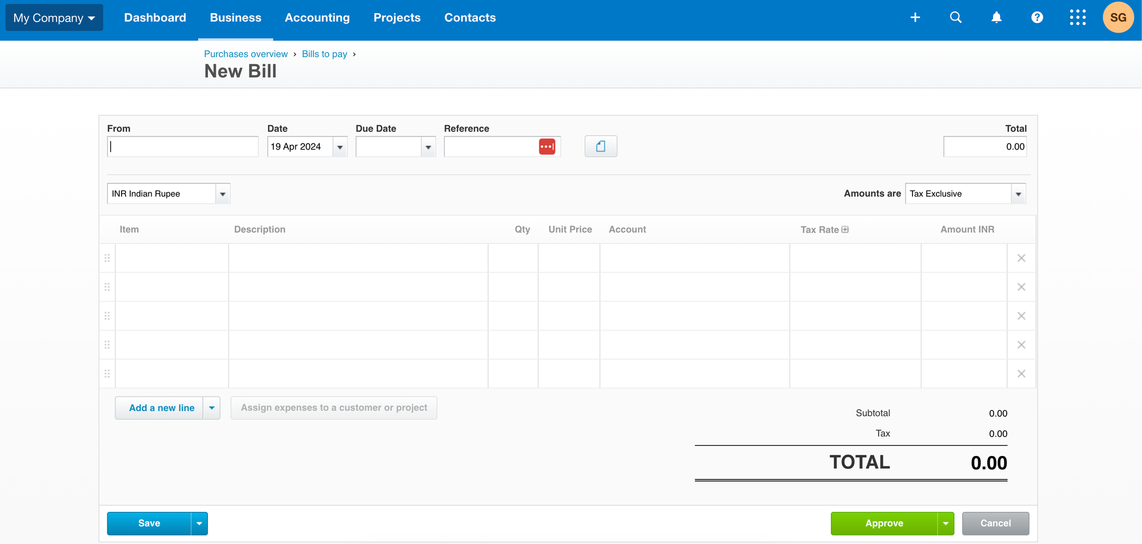The height and width of the screenshot is (544, 1142).
Task: Expand Save options arrow
Action: pyautogui.click(x=199, y=523)
